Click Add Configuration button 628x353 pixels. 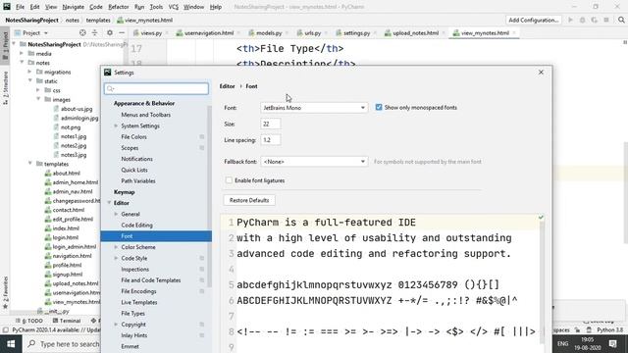point(534,20)
